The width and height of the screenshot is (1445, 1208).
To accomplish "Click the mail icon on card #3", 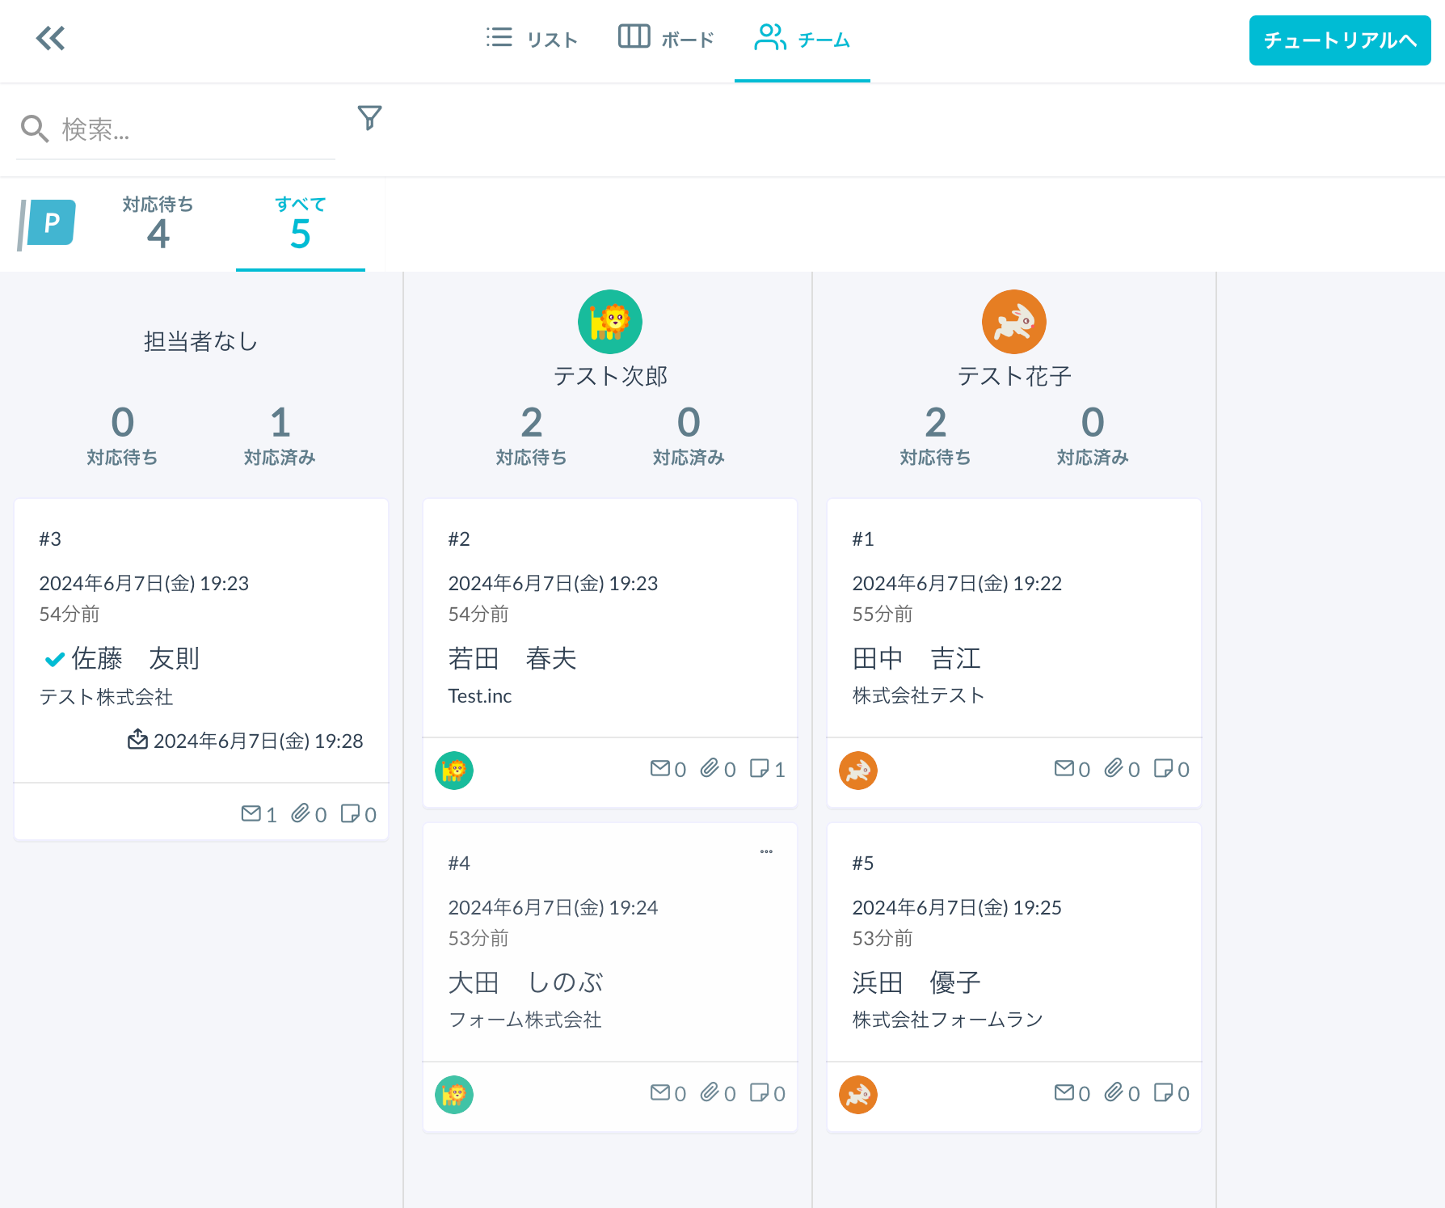I will 251,813.
